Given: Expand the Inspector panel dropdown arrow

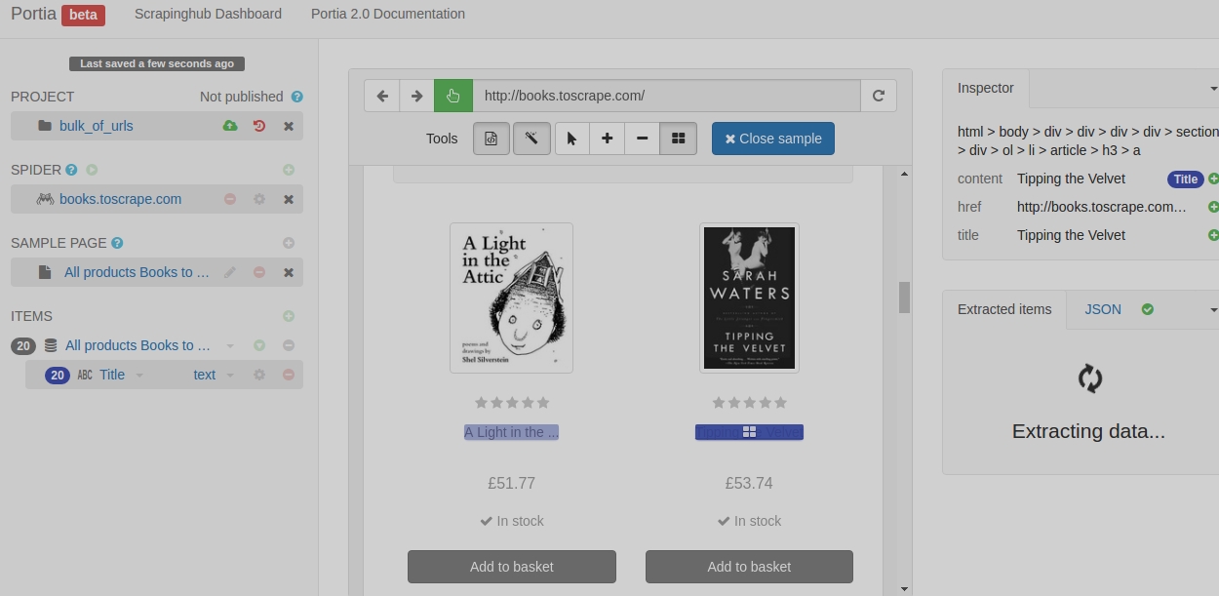Looking at the screenshot, I should point(1213,89).
